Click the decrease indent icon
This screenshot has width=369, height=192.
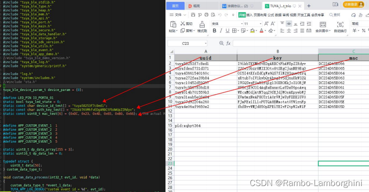(x=302, y=23)
